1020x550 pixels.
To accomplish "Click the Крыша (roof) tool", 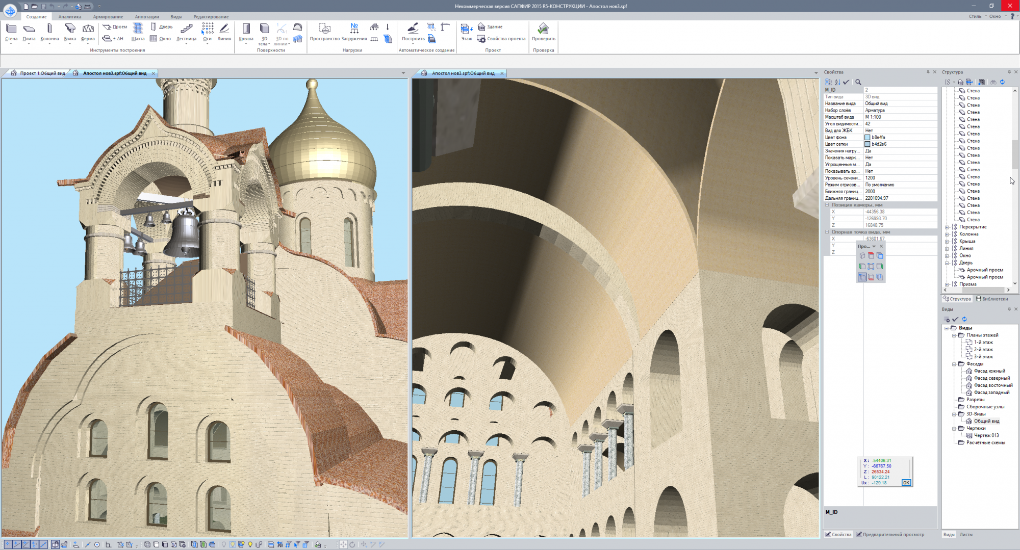I will click(x=246, y=32).
